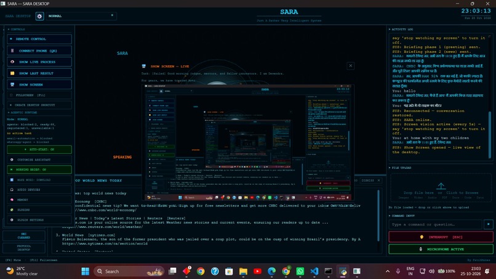Open Microsoft Store from the taskbar
This screenshot has height=279, width=496.
pyautogui.click(x=229, y=272)
